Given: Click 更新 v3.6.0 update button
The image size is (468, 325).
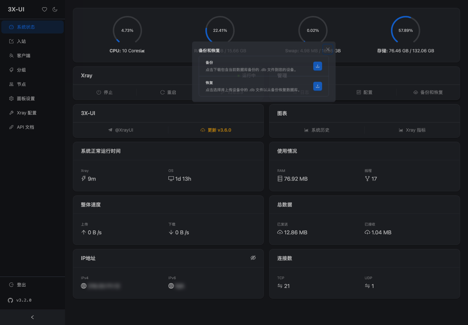Looking at the screenshot, I should point(216,130).
